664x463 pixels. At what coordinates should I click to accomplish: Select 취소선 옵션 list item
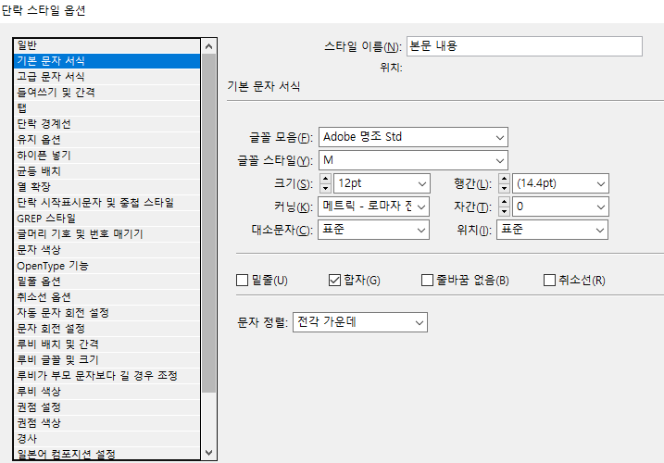(x=106, y=297)
